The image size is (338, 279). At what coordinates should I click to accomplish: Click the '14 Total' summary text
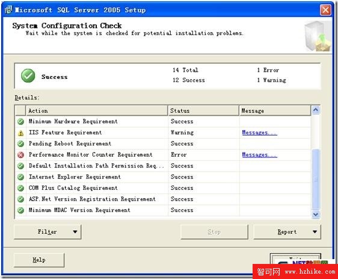tap(185, 70)
